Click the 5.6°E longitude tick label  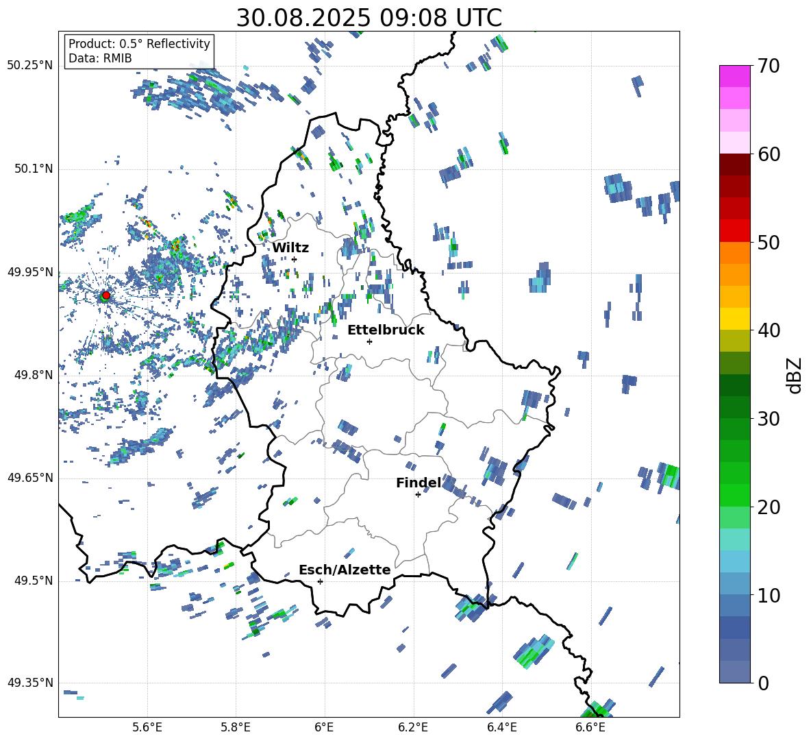tap(147, 728)
